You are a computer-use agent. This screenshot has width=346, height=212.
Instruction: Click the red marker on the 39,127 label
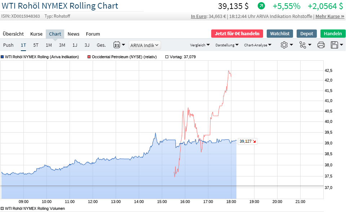(x=253, y=142)
